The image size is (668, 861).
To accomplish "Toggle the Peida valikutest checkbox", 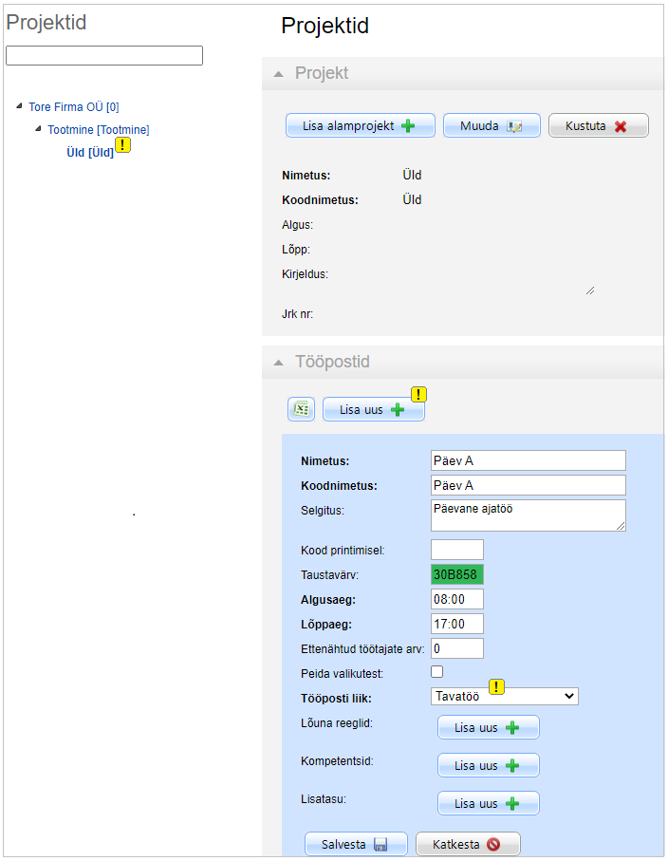I will point(437,672).
